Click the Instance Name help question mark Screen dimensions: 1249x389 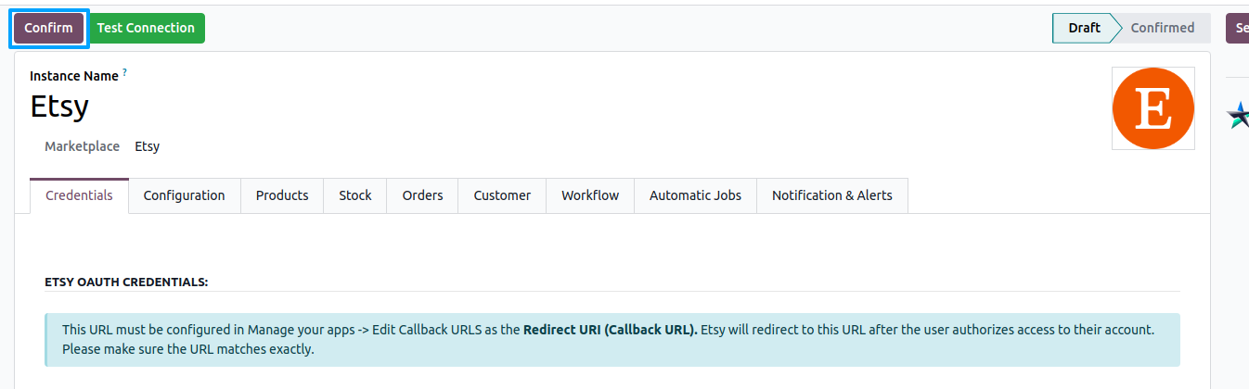(x=124, y=72)
